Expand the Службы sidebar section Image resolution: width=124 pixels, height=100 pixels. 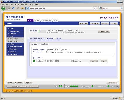(15, 34)
